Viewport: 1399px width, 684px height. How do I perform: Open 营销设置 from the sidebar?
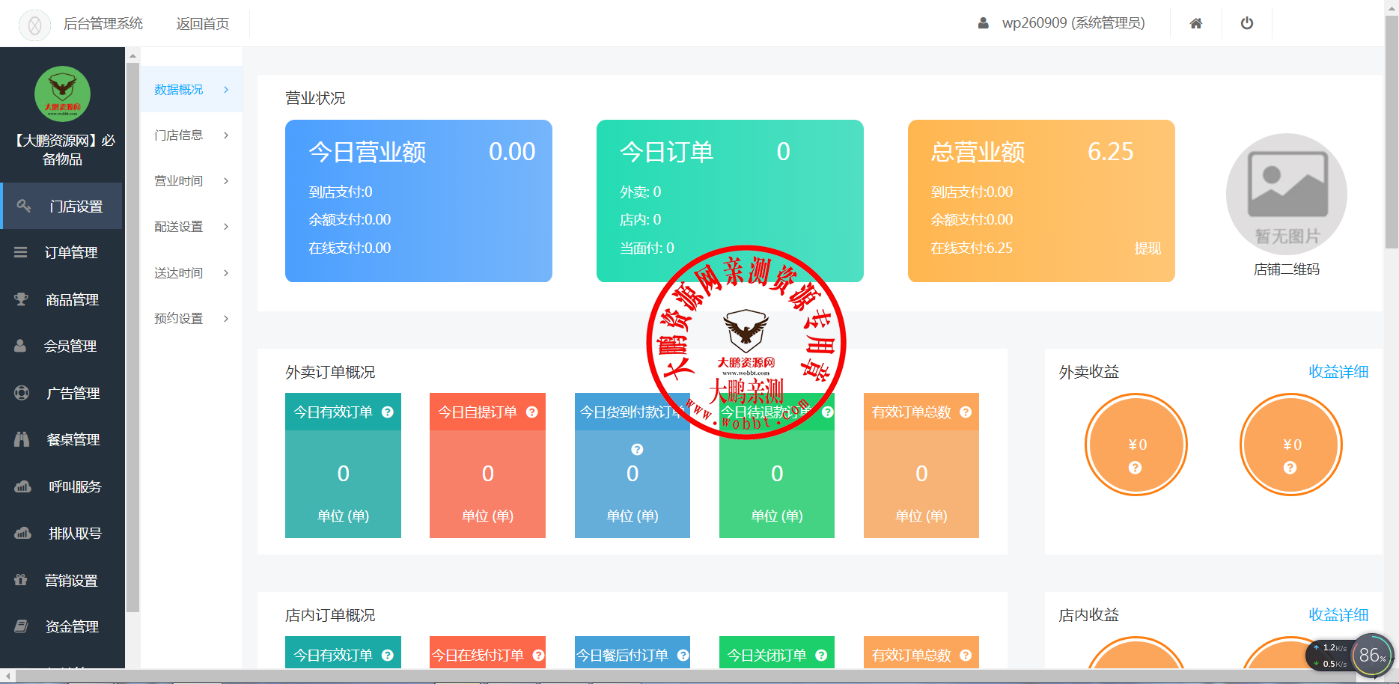[x=71, y=580]
